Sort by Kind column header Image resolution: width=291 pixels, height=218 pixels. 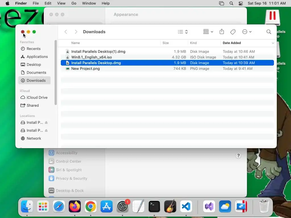pos(193,43)
